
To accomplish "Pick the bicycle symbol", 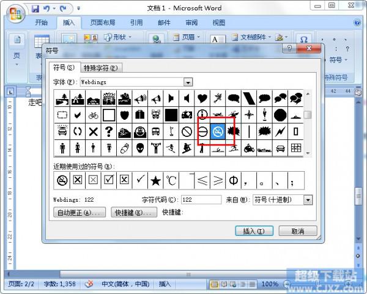I will pyautogui.click(x=93, y=115).
